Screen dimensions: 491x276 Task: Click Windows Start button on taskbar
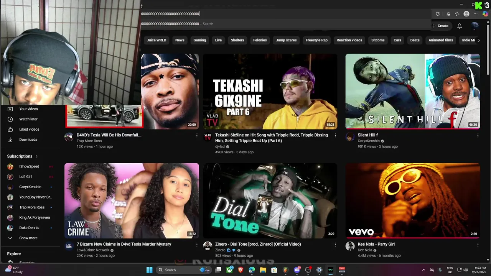click(x=149, y=270)
